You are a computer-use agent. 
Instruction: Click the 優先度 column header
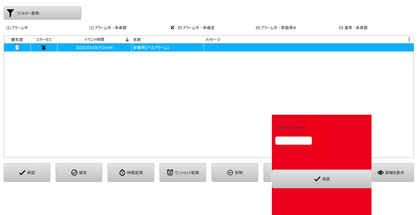coord(17,39)
